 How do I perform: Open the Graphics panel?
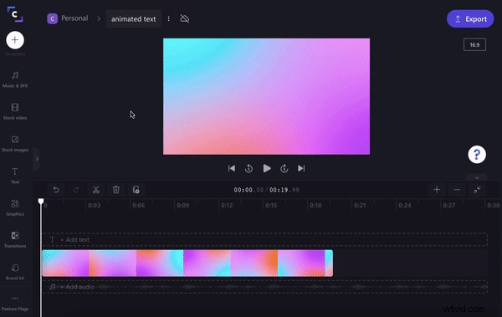pyautogui.click(x=15, y=207)
